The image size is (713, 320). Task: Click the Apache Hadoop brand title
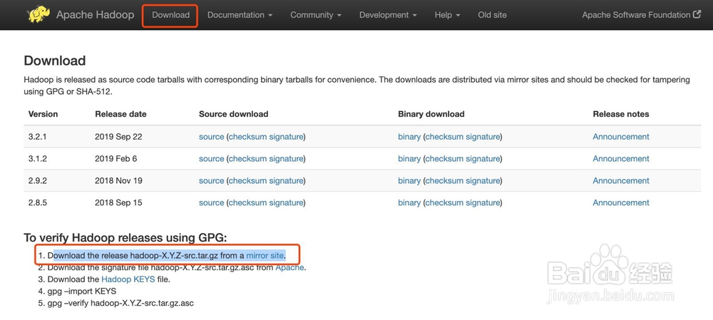click(x=95, y=15)
